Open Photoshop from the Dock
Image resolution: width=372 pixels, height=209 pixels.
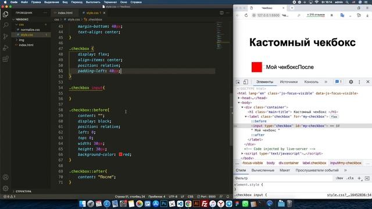[x=164, y=204]
